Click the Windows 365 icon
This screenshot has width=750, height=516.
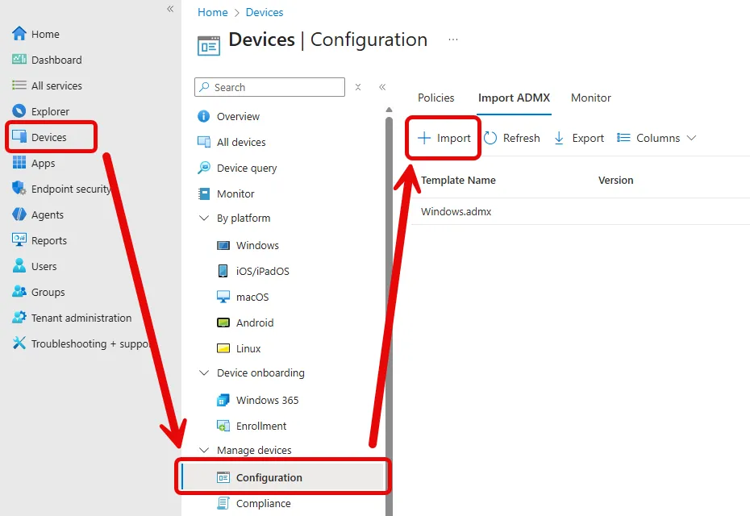223,400
